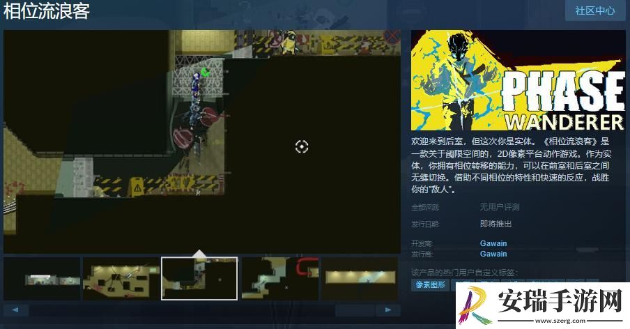
Task: Open the fourth thumbnail with red pipe
Action: click(280, 279)
